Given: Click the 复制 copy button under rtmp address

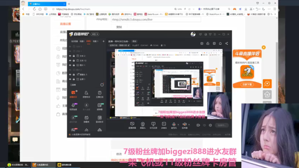Looking at the screenshot, I should tap(119, 27).
